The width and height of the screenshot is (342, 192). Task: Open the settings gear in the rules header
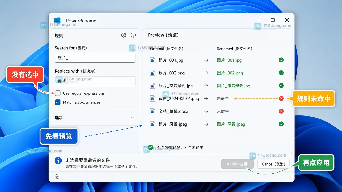pos(123,35)
